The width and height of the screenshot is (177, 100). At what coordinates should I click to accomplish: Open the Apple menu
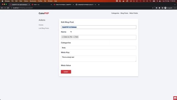2,1
